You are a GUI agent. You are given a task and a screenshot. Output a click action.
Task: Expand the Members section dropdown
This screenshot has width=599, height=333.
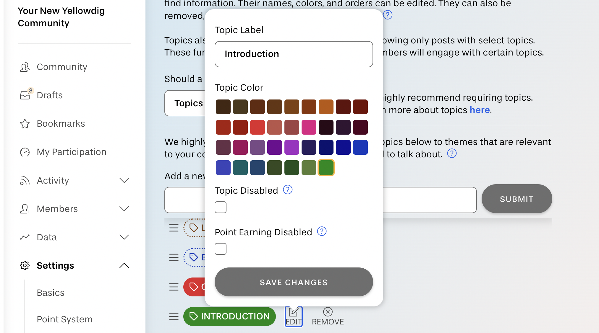click(x=125, y=208)
